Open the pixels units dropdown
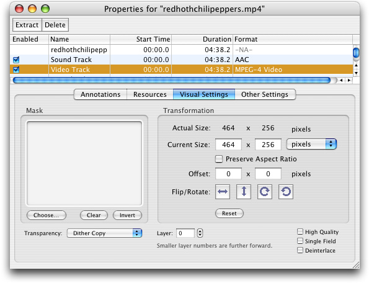The width and height of the screenshot is (369, 283). click(311, 144)
